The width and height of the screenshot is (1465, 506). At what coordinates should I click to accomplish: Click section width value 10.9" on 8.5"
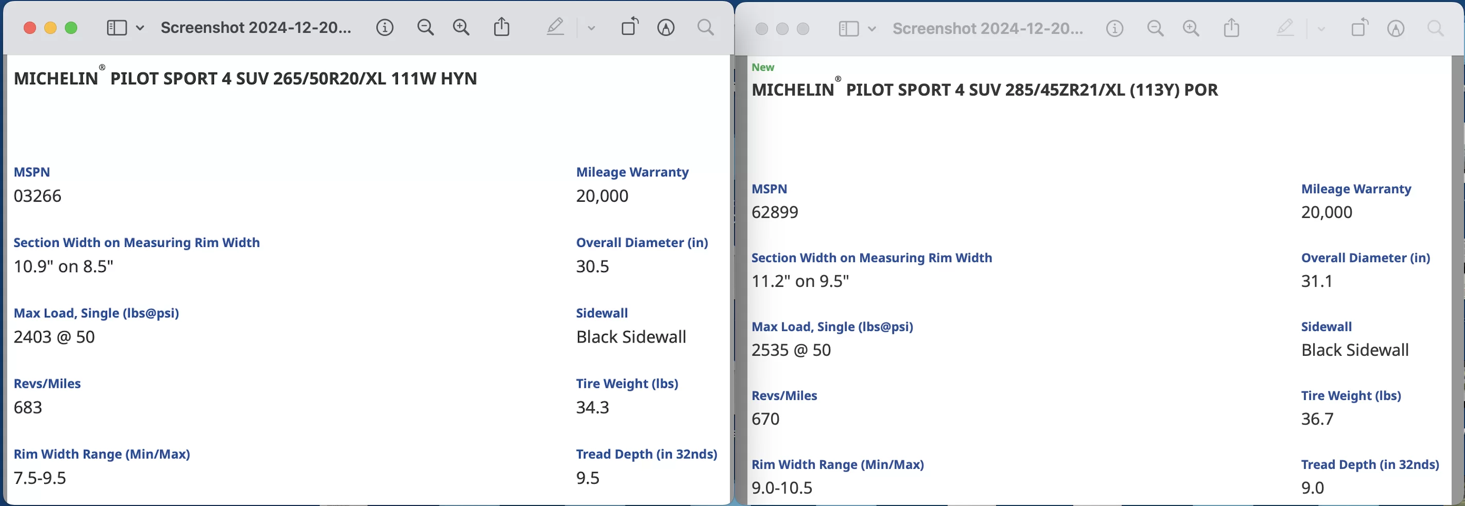coord(64,266)
